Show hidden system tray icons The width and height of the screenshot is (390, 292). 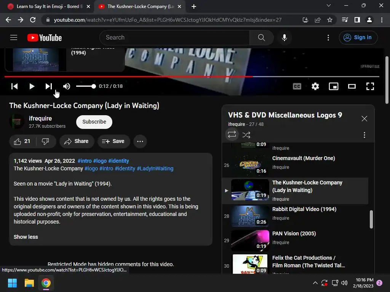(x=315, y=283)
